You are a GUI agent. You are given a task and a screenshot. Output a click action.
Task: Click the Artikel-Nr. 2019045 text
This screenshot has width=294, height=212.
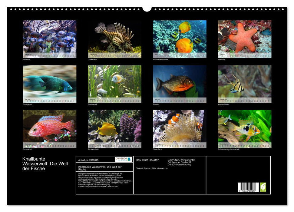pyautogui.click(x=89, y=160)
